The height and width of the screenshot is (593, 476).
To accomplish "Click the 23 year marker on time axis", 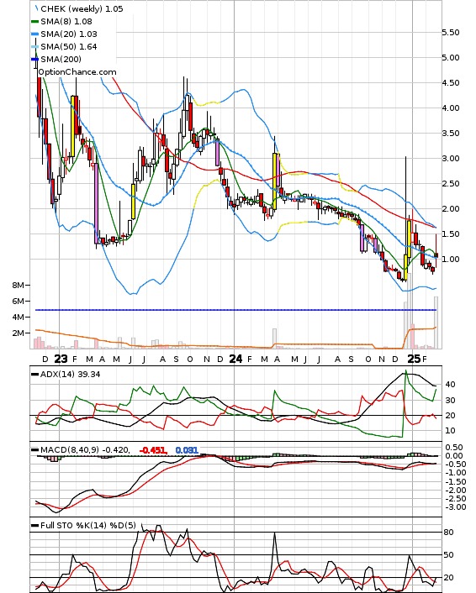I will (61, 359).
